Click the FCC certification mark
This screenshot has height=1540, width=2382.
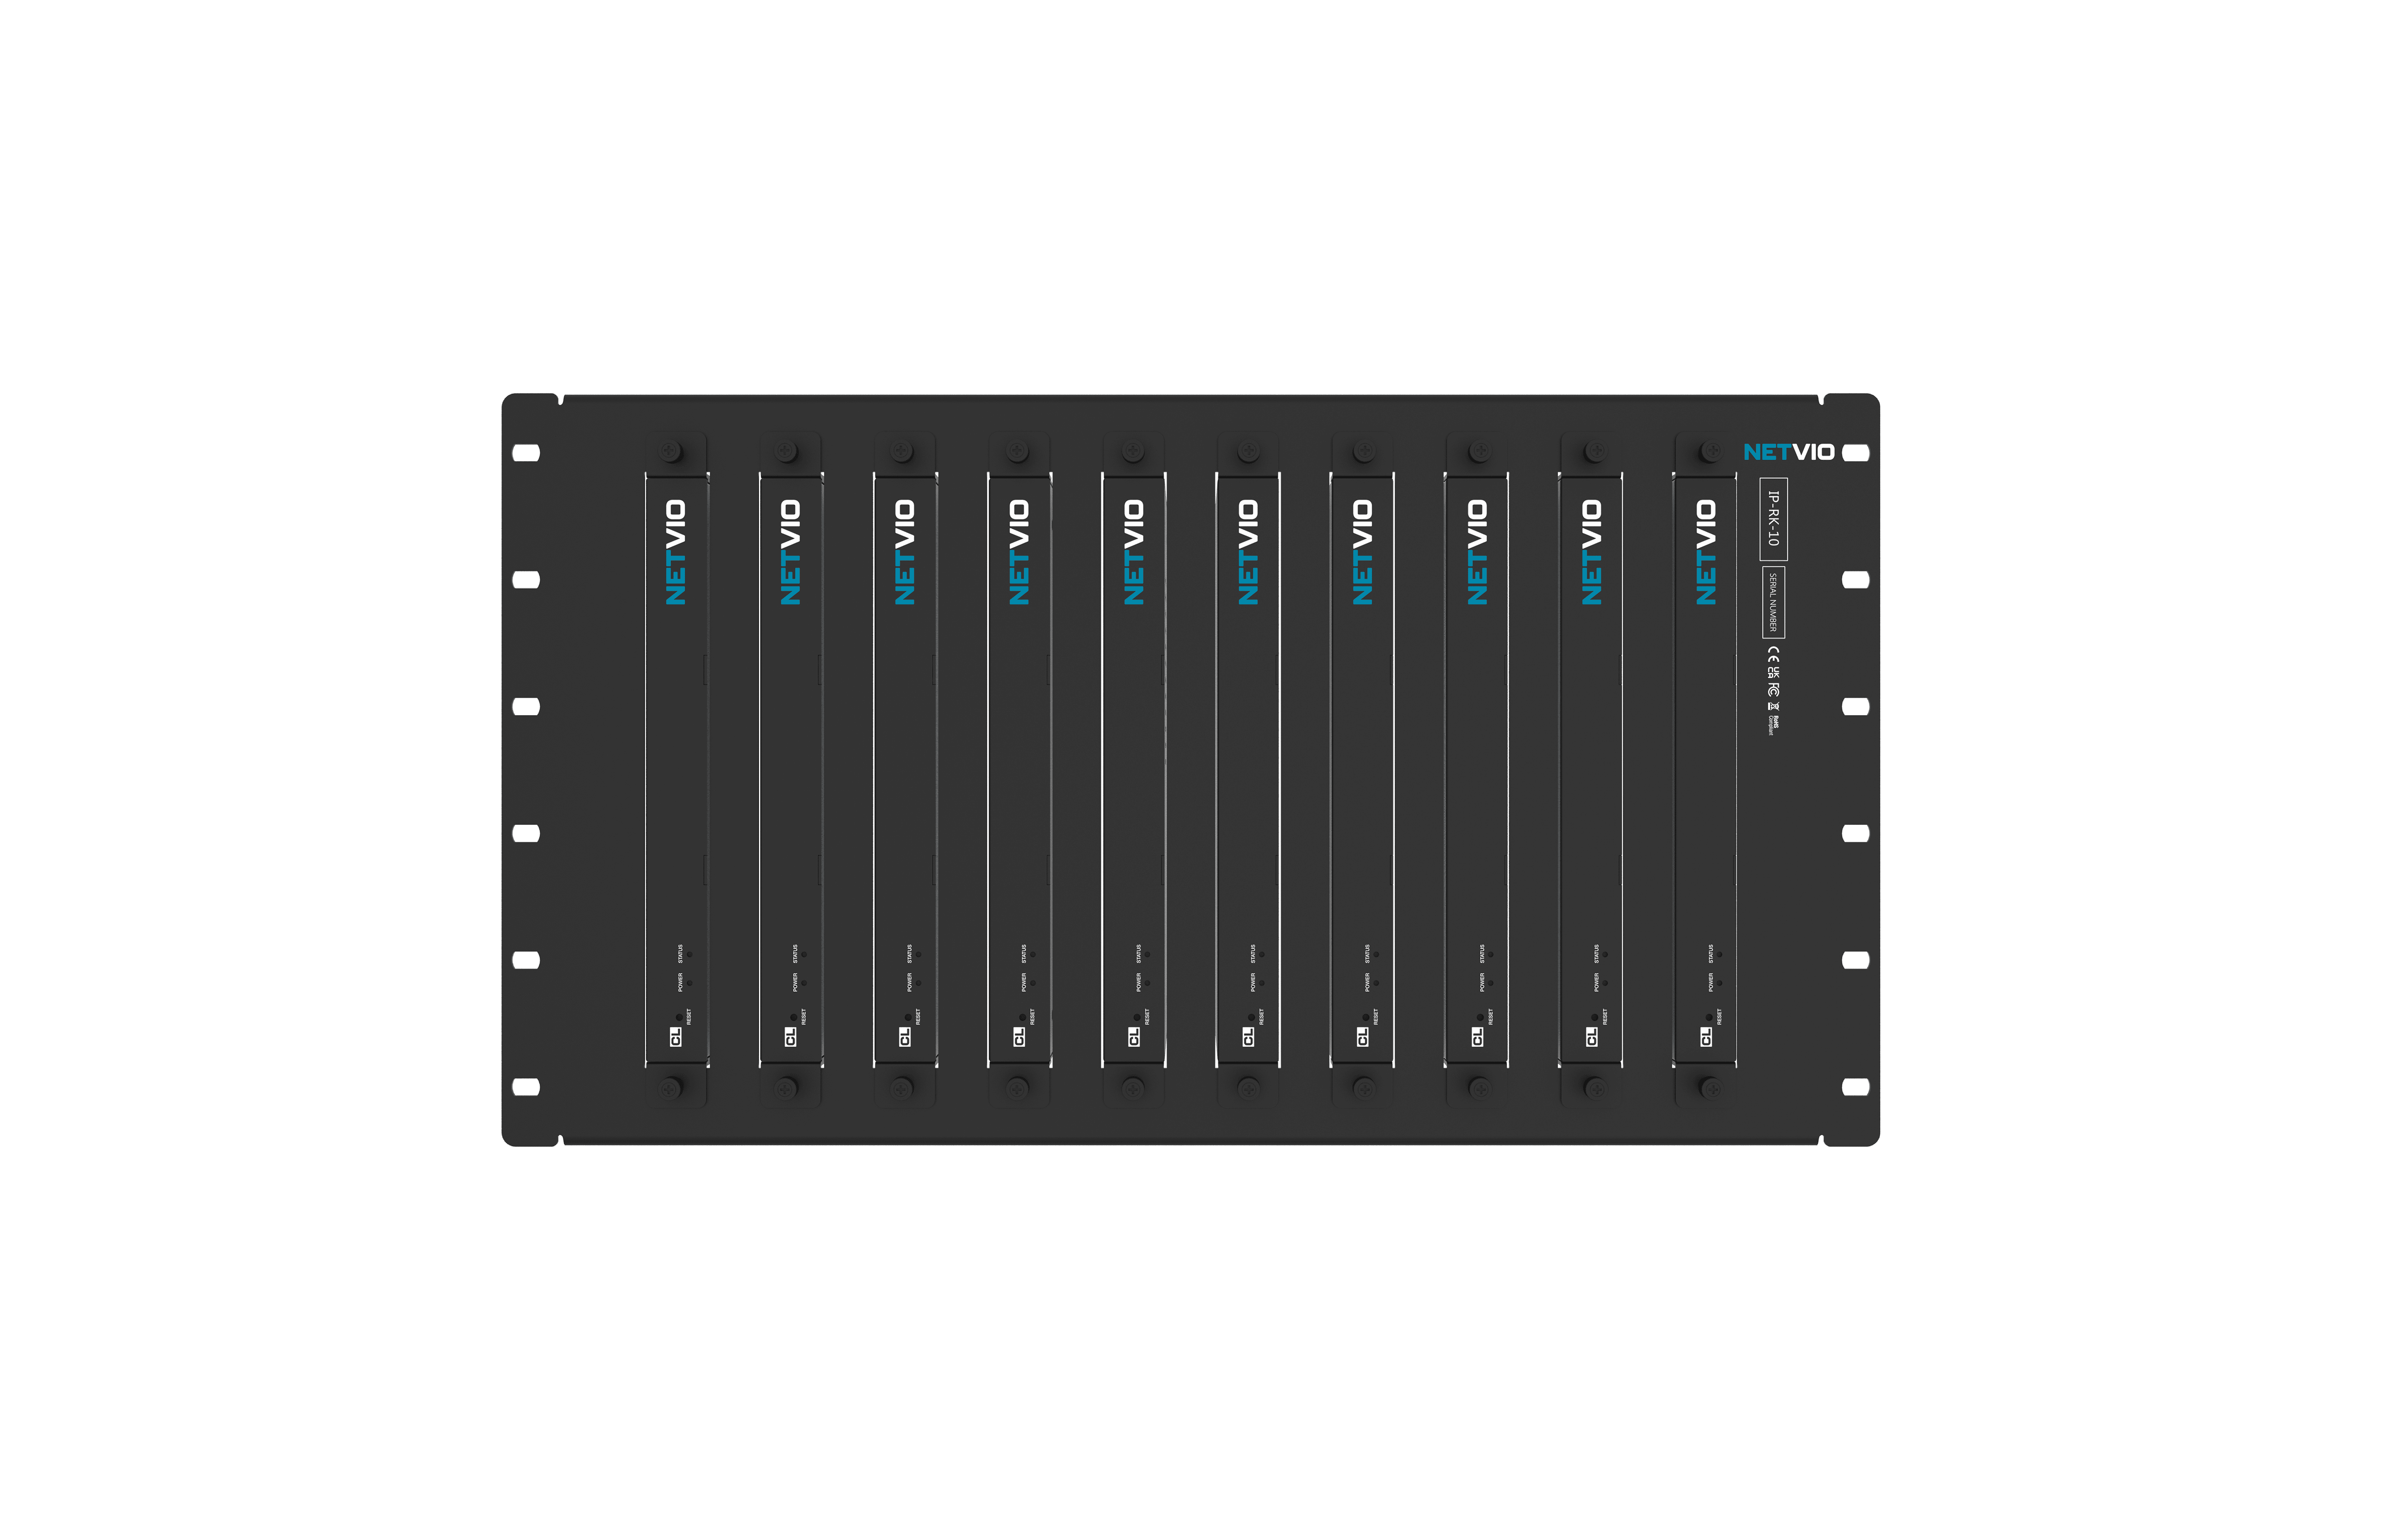point(1774,690)
